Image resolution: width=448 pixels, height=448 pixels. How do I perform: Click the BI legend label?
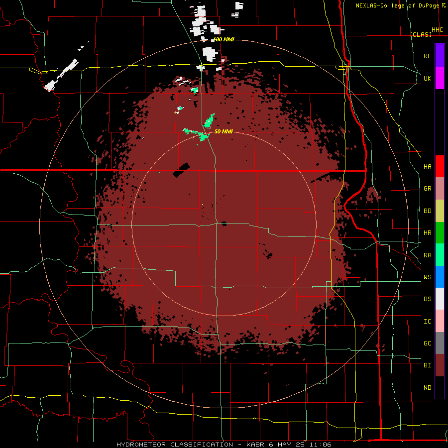pos(427,365)
